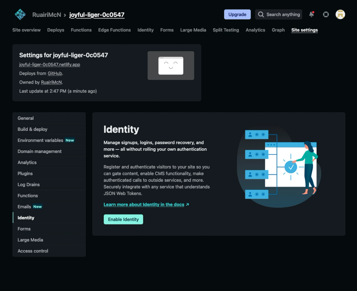The width and height of the screenshot is (357, 291).
Task: Click the Identity illustration image
Action: tap(279, 166)
